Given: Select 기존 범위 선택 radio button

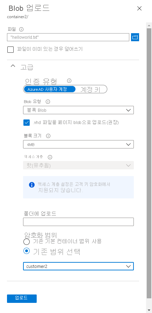Looking at the screenshot, I should pyautogui.click(x=27, y=251).
